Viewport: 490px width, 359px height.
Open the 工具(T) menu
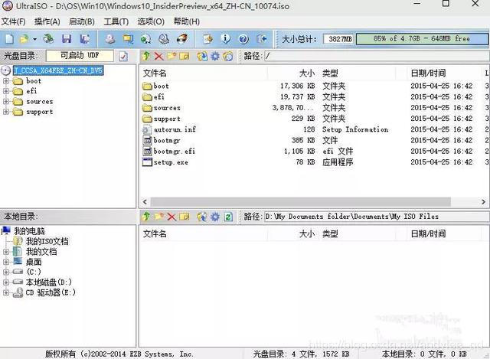tap(116, 21)
